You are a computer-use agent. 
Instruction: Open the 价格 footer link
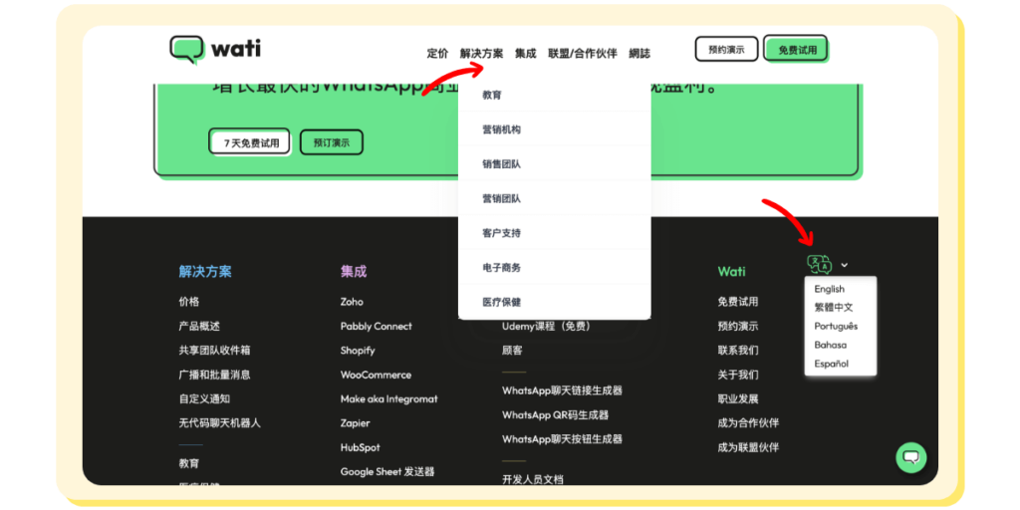(188, 302)
